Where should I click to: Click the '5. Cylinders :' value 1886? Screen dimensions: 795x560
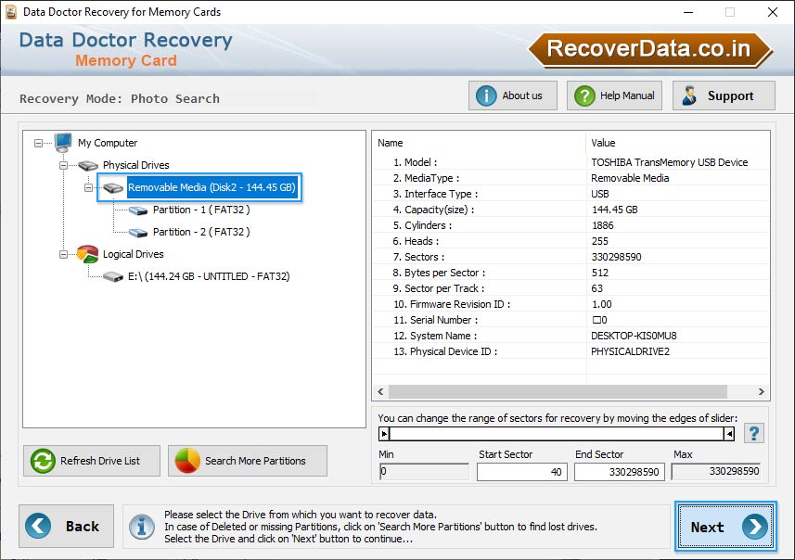[x=602, y=225]
